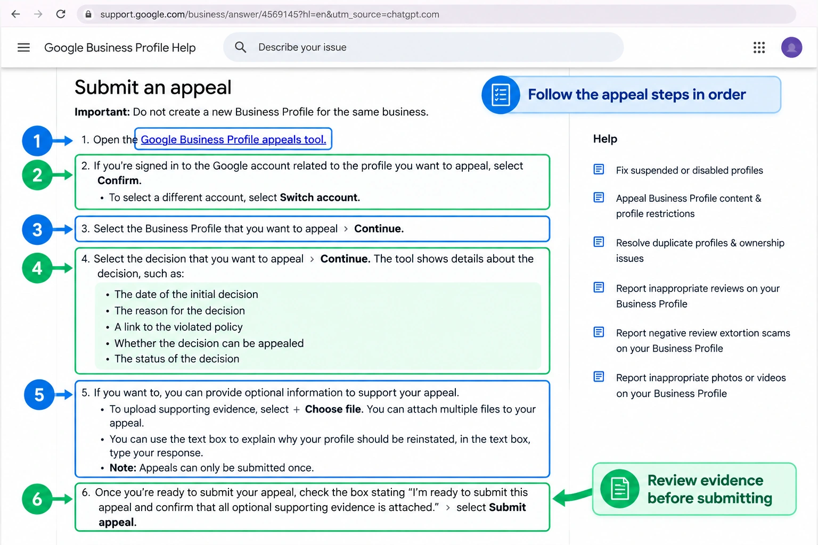
Task: Click article icon beside Appeal Business Profile content
Action: (599, 197)
